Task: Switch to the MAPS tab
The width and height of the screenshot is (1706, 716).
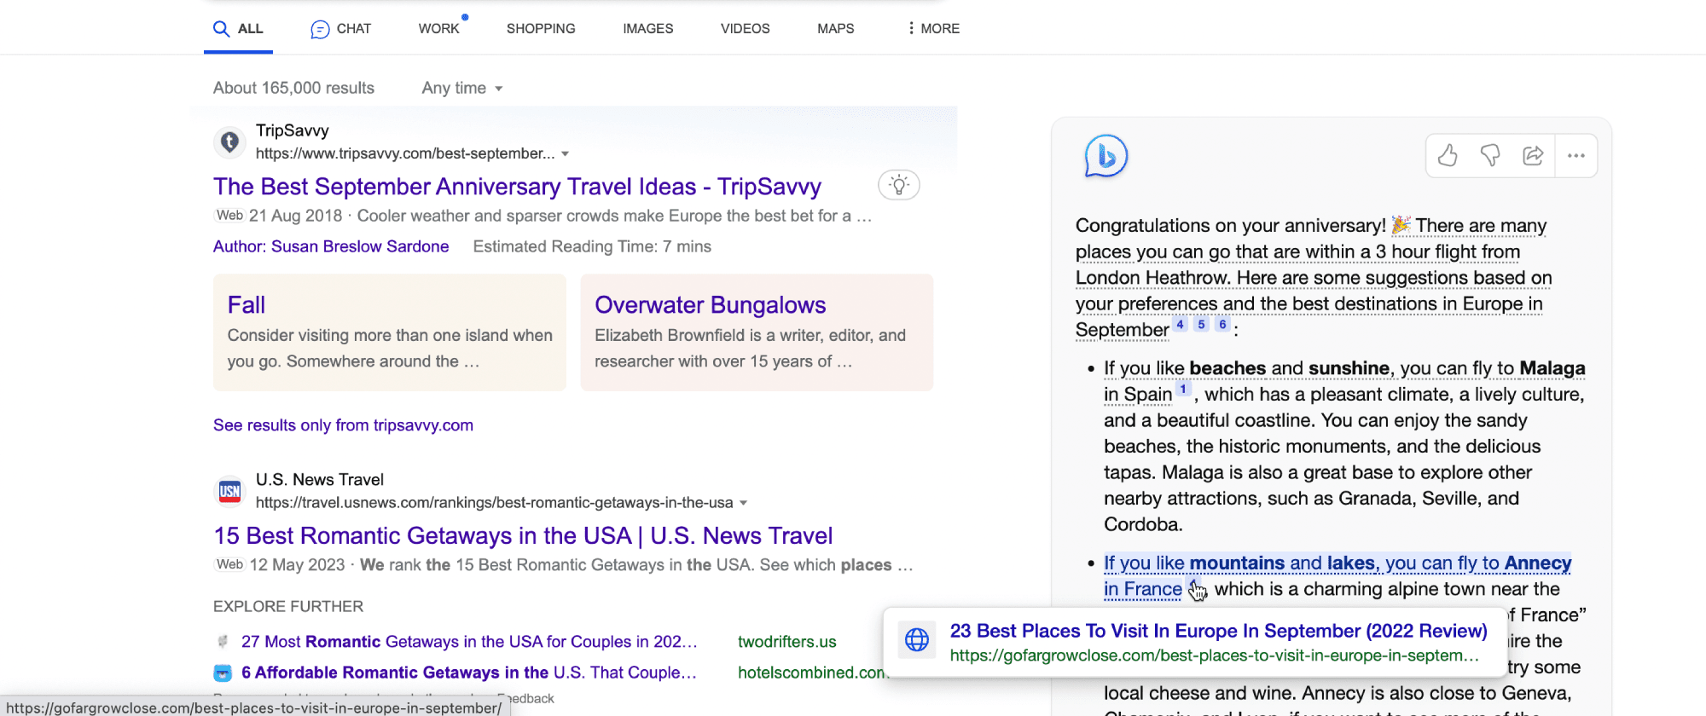Action: tap(836, 28)
